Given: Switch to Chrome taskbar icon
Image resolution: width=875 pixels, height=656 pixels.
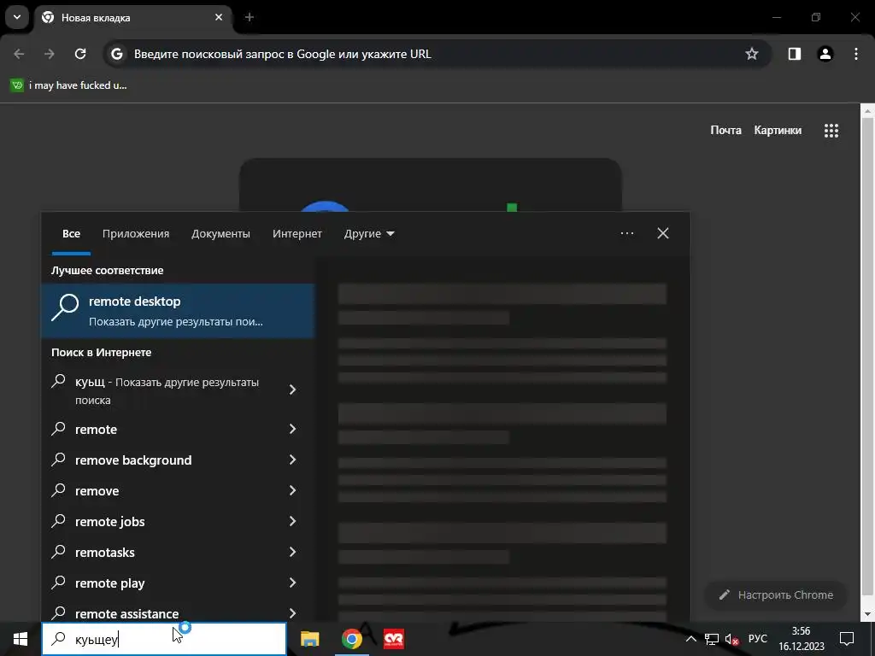Looking at the screenshot, I should pyautogui.click(x=351, y=639).
